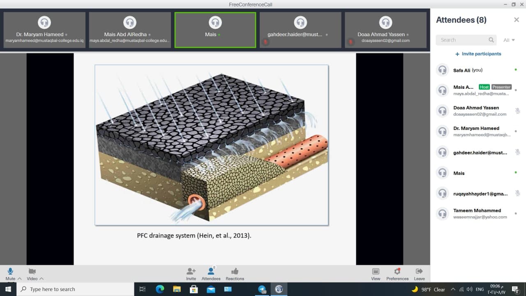
Task: Open the Preferences gear icon
Action: [x=397, y=272]
